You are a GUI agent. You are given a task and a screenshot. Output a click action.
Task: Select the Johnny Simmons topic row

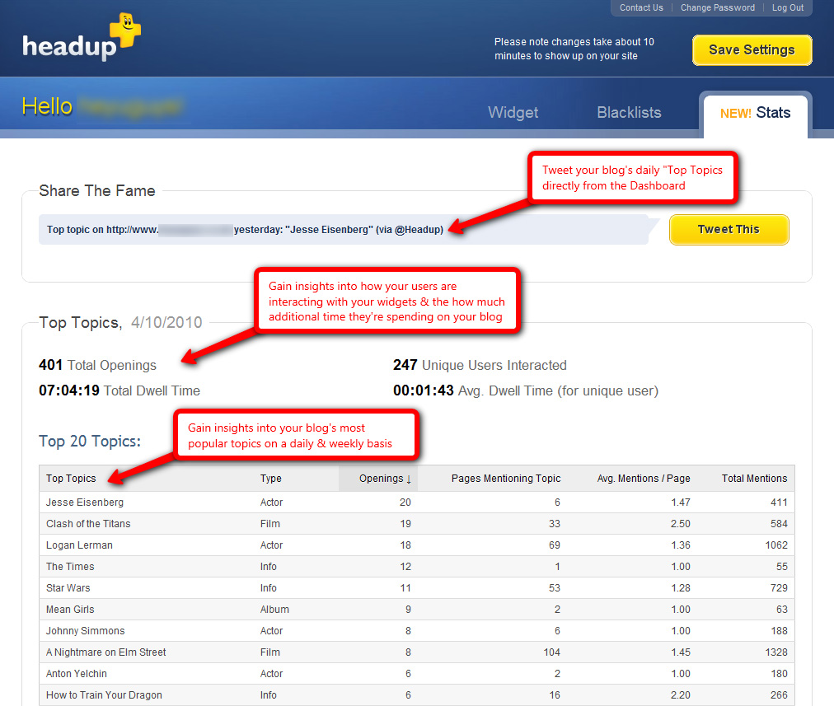click(416, 630)
